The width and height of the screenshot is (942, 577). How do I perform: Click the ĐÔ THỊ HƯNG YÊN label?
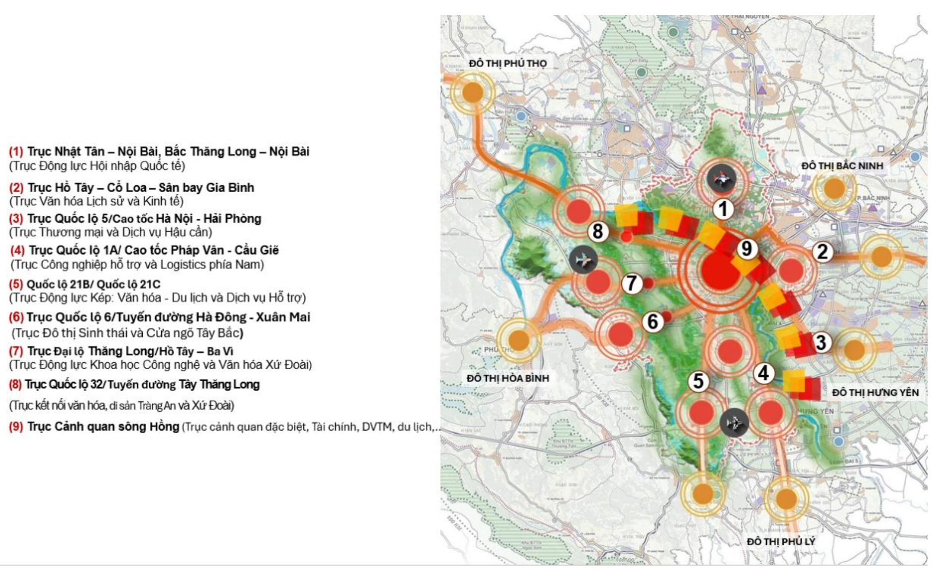coord(875,392)
